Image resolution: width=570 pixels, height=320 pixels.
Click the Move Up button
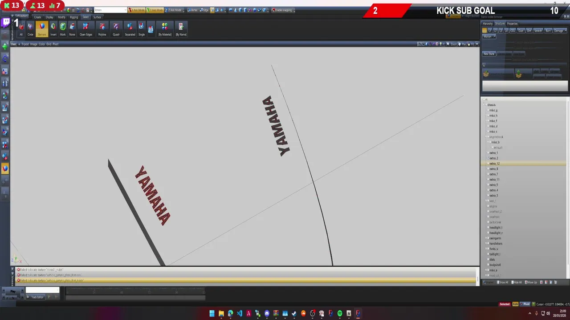click(531, 282)
